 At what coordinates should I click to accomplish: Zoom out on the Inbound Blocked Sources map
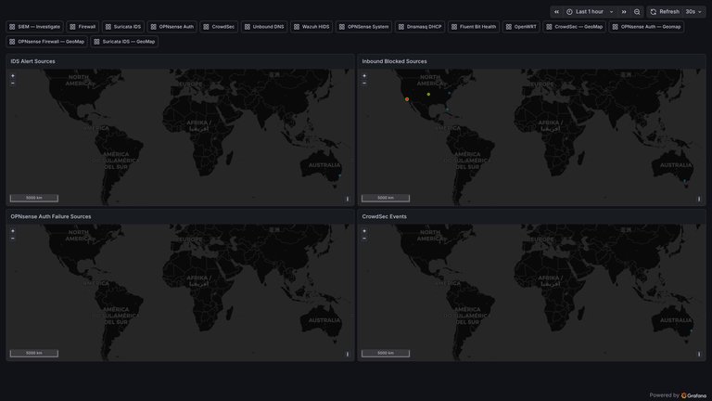point(364,84)
